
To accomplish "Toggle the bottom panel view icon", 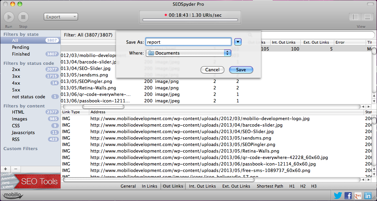I will [x=367, y=17].
